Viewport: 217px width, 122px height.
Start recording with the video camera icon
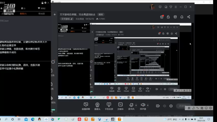(x=158, y=106)
